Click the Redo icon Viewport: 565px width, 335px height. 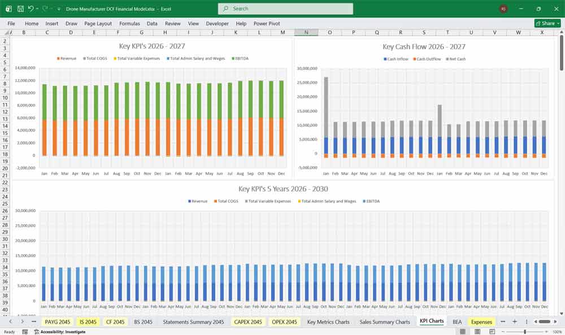(44, 8)
